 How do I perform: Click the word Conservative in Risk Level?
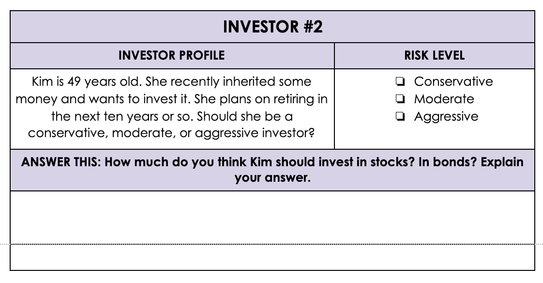point(453,81)
